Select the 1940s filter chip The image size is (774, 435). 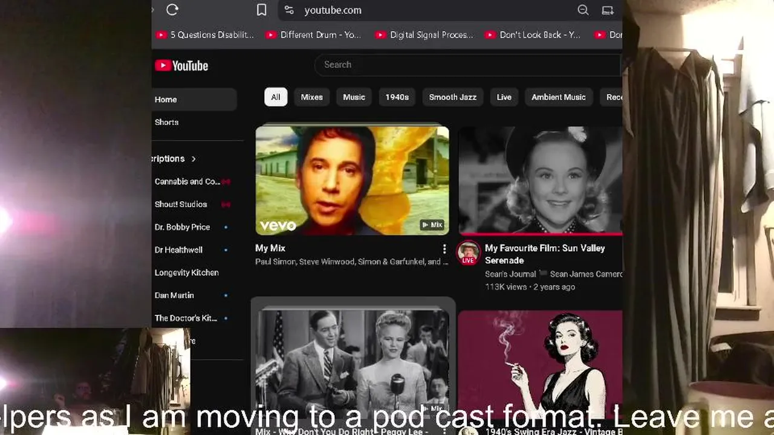397,97
